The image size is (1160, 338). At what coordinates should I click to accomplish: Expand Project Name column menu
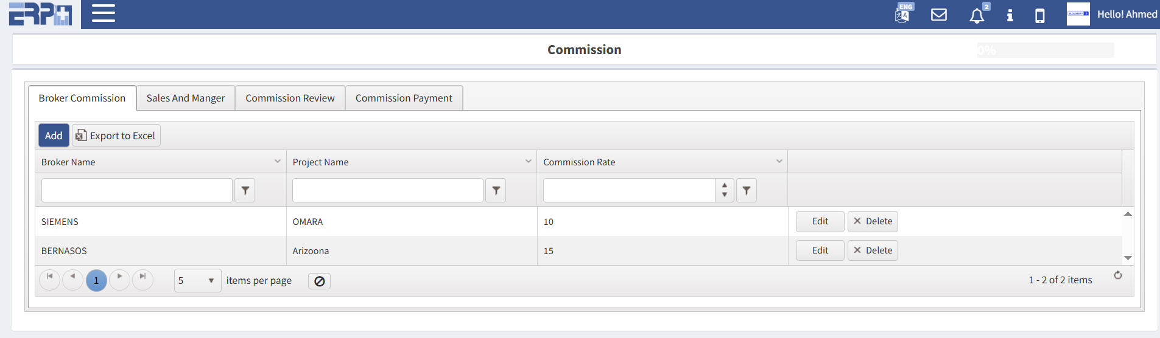(529, 162)
